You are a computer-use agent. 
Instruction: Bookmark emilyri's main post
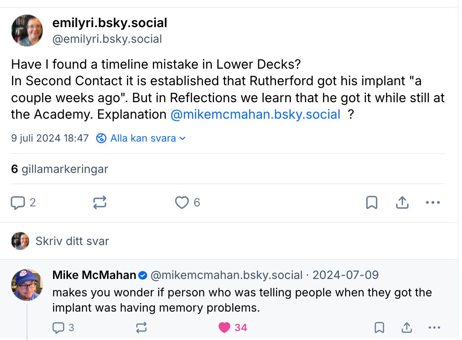(372, 203)
